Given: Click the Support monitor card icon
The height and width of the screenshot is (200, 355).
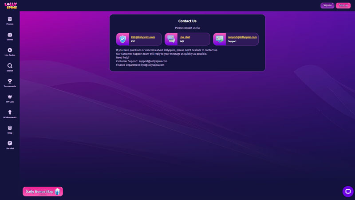Looking at the screenshot, I should point(219,39).
